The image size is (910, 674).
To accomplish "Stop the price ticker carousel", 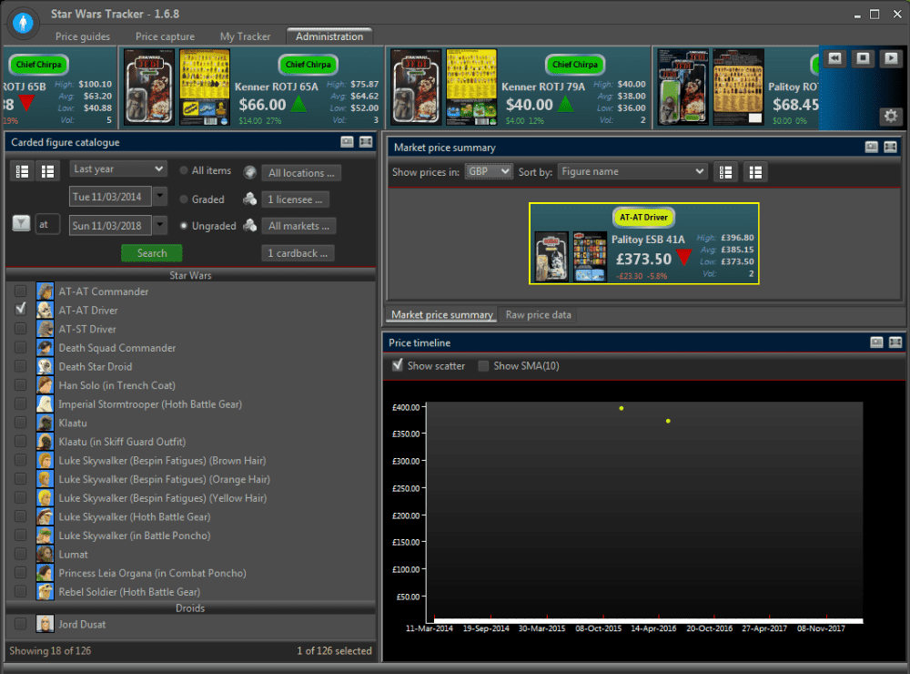I will point(863,58).
